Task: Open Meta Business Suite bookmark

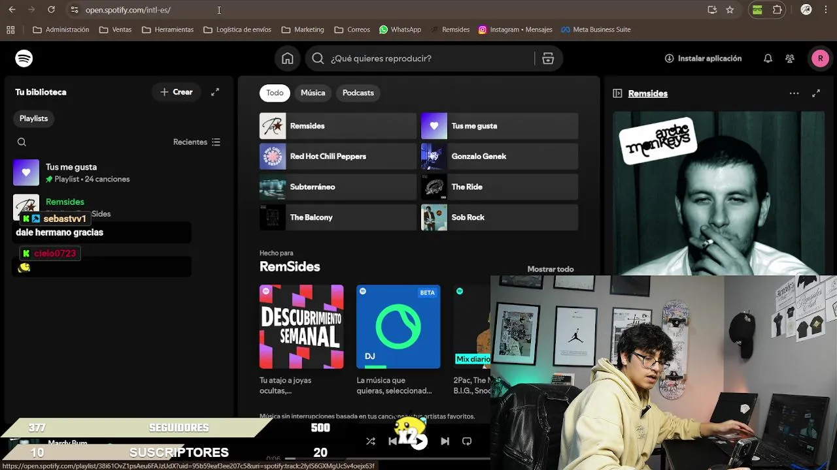Action: (x=596, y=29)
